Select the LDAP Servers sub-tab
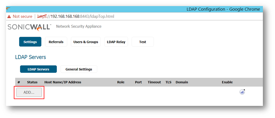This screenshot has width=275, height=118. [x=38, y=69]
